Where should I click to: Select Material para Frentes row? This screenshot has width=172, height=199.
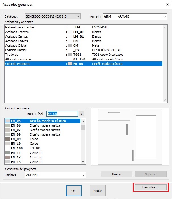tap(84, 27)
